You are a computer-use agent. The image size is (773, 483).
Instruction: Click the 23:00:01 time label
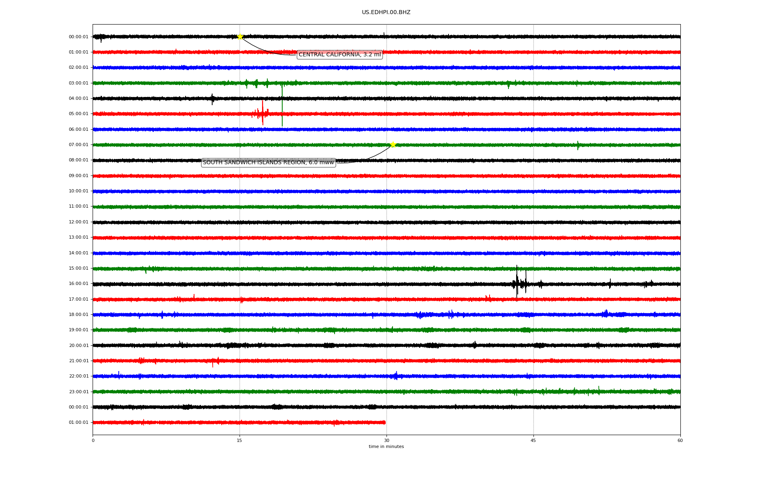coord(79,392)
